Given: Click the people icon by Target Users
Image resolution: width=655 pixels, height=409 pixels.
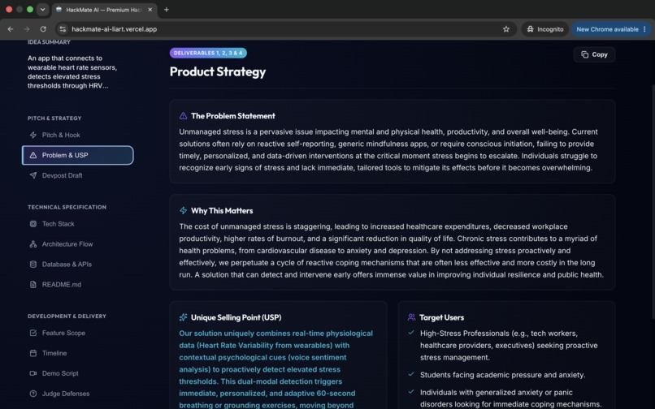Looking at the screenshot, I should tap(411, 317).
